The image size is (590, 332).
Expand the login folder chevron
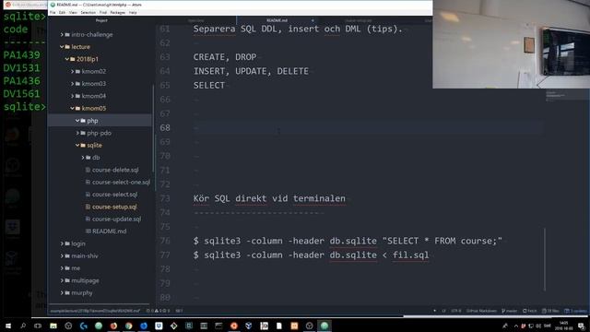coord(62,243)
